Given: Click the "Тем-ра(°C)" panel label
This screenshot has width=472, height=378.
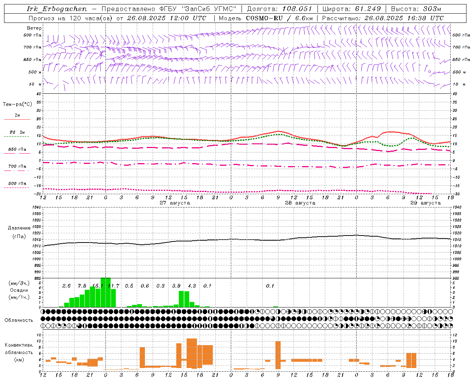Looking at the screenshot, I should pyautogui.click(x=17, y=104).
